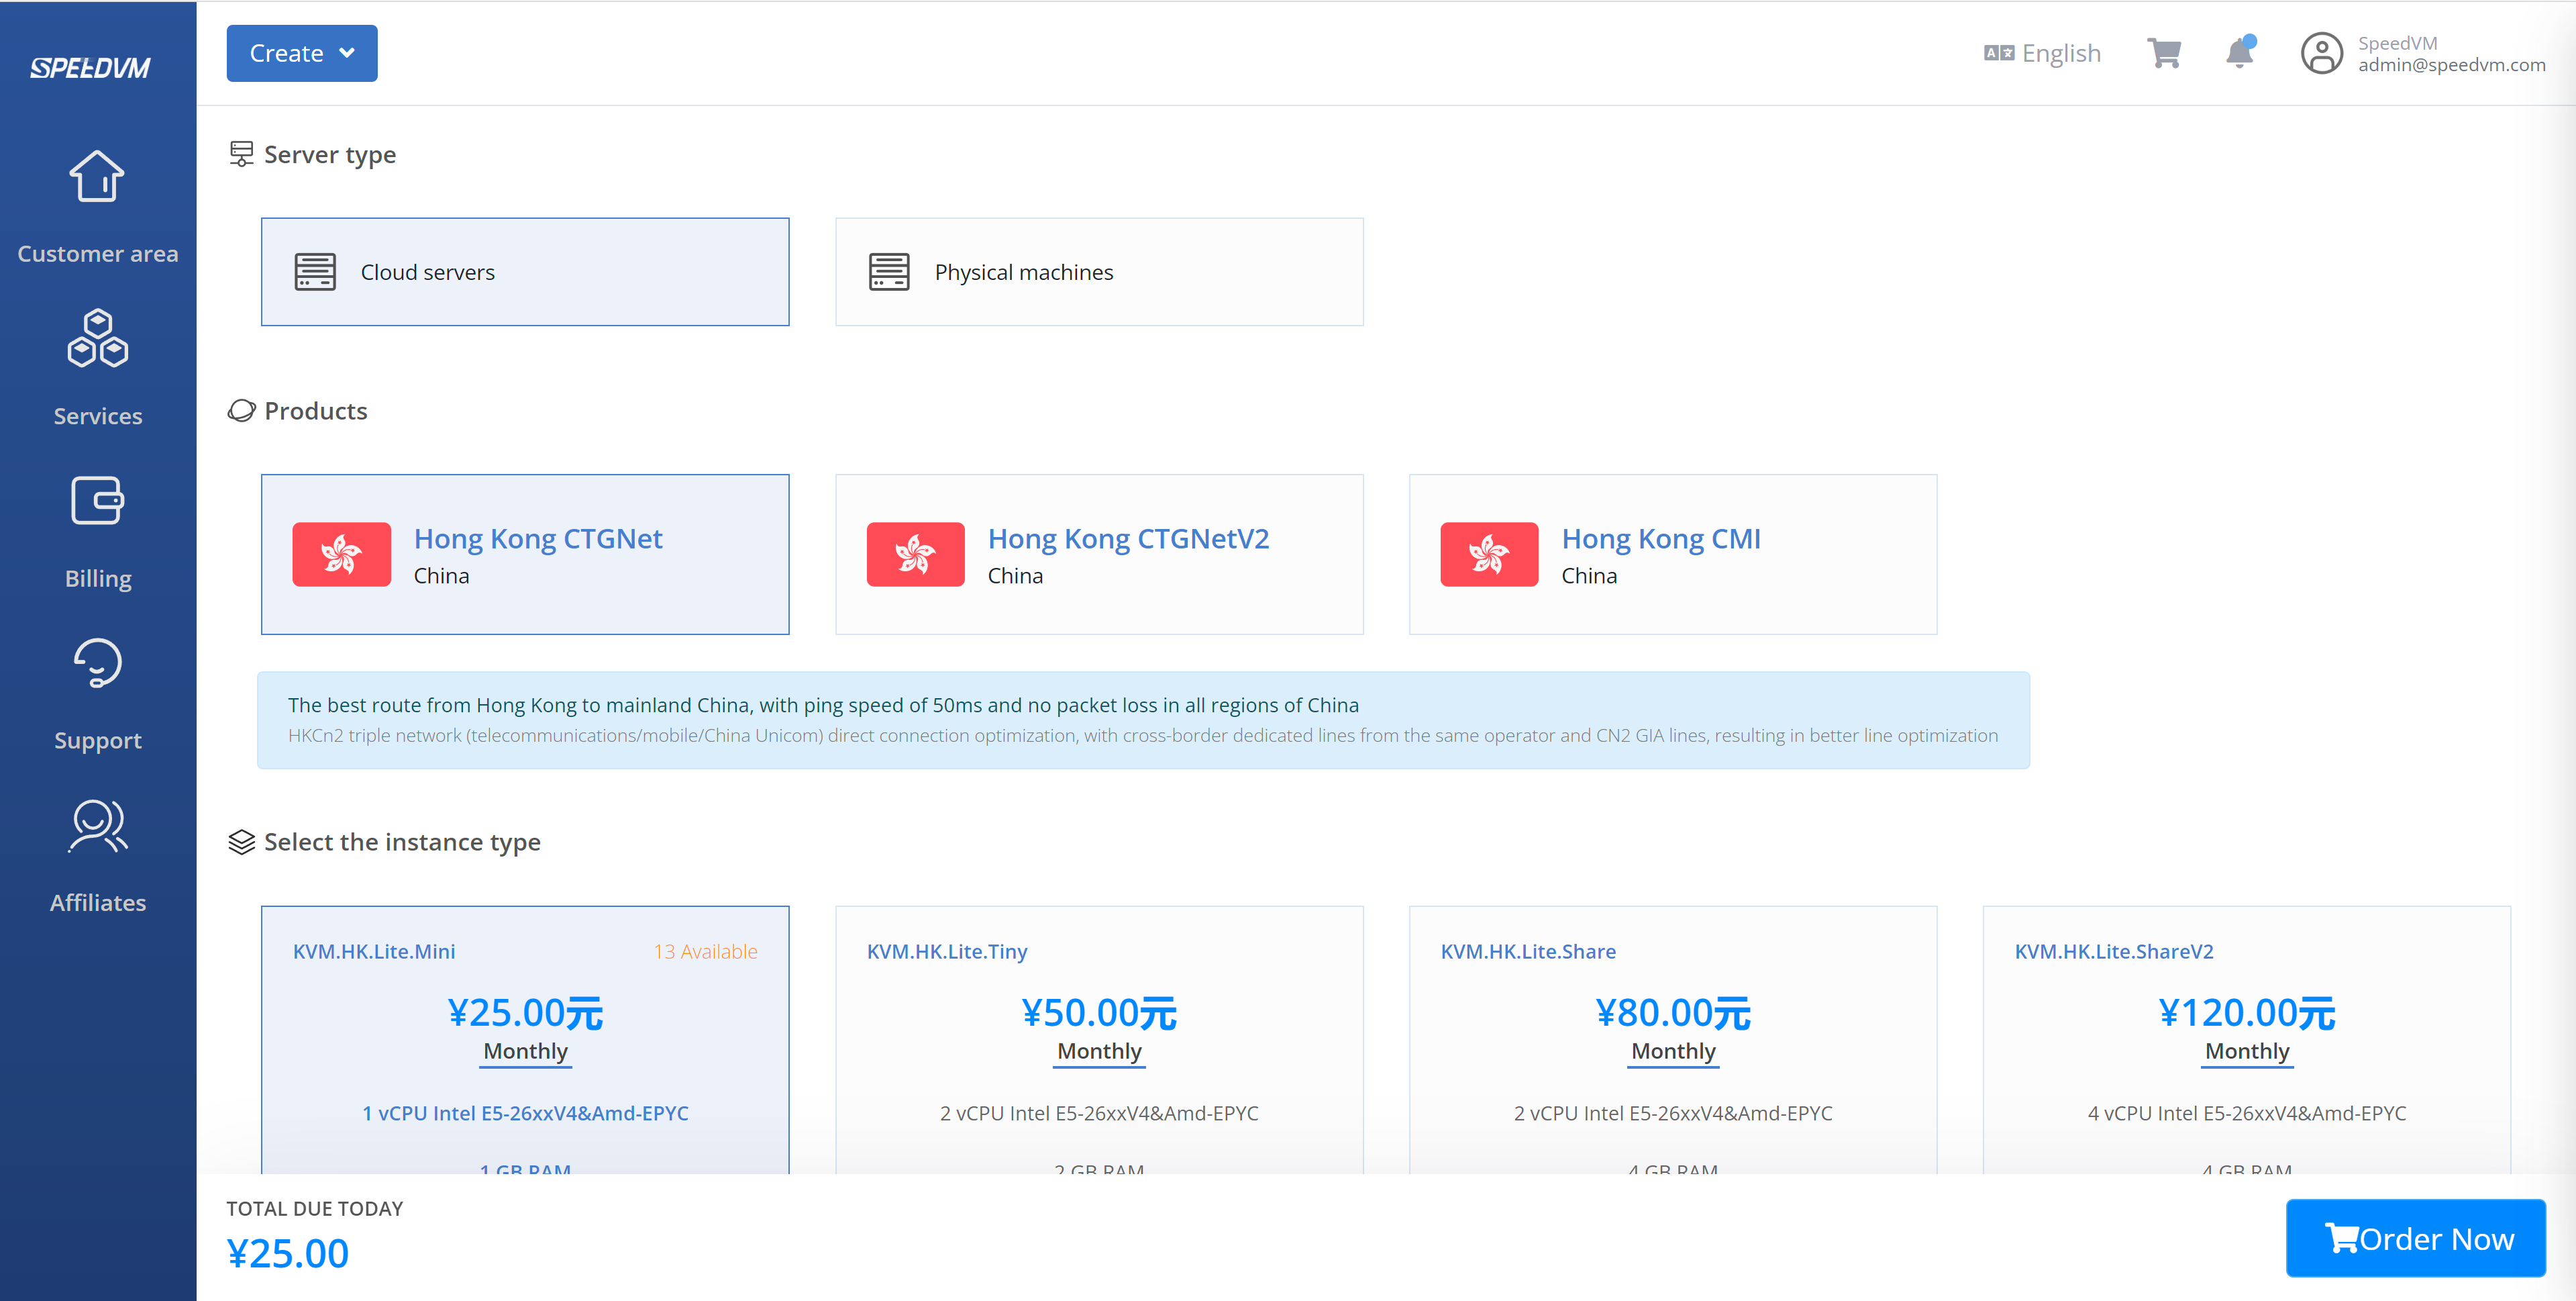Screen dimensions: 2576x1301
Task: Click the ¥25.00 total due amount
Action: click(x=288, y=1253)
